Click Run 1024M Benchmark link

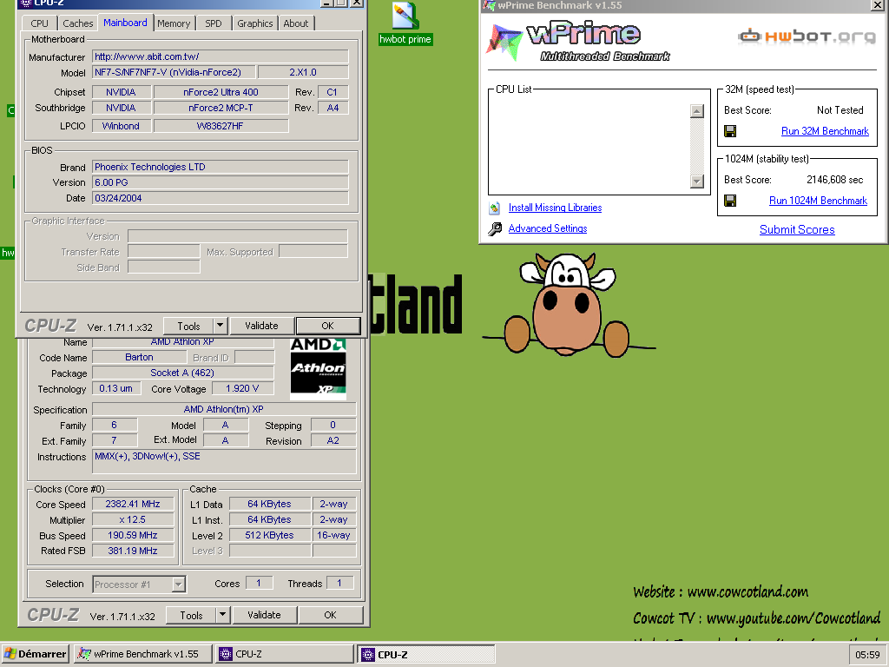[x=818, y=201]
